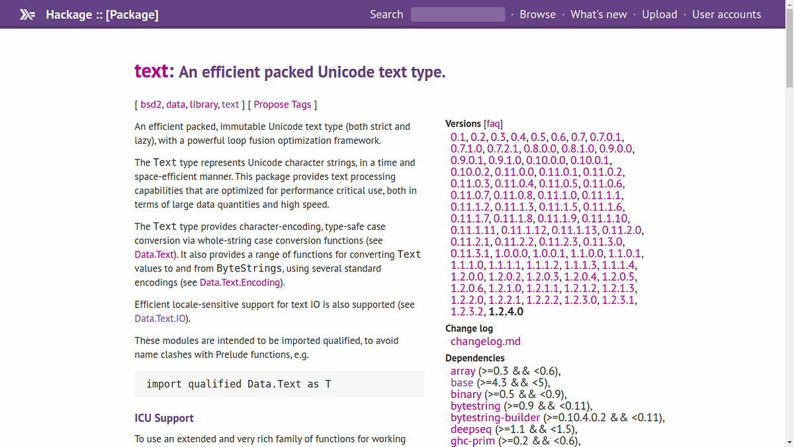Open the data category tag
This screenshot has height=447, width=794.
(x=175, y=104)
